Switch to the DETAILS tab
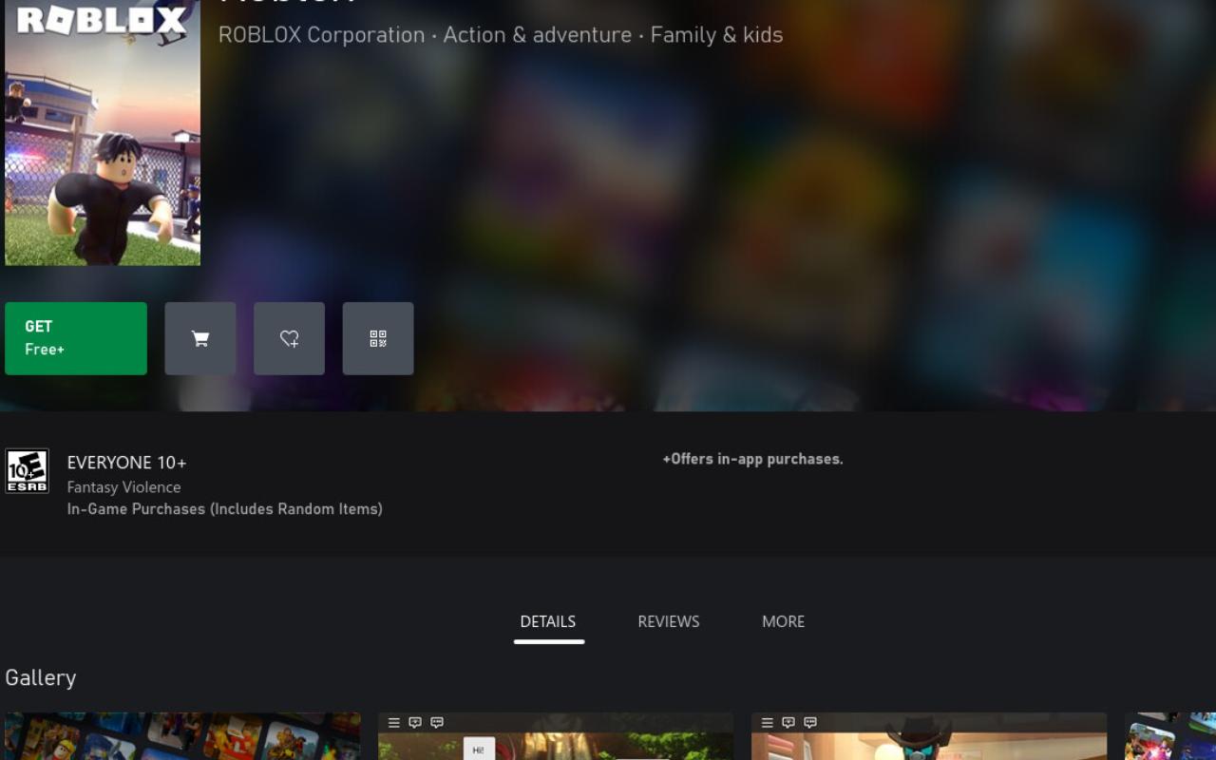 [548, 621]
